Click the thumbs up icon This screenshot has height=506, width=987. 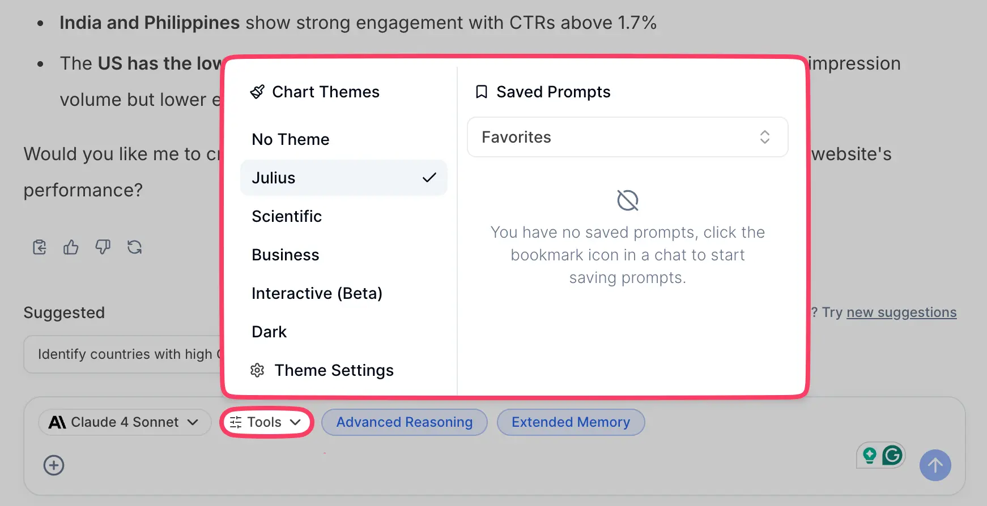tap(71, 247)
